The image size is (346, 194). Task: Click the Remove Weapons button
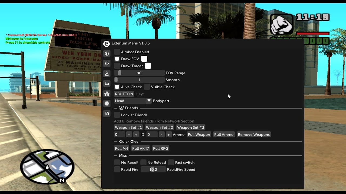click(x=254, y=134)
